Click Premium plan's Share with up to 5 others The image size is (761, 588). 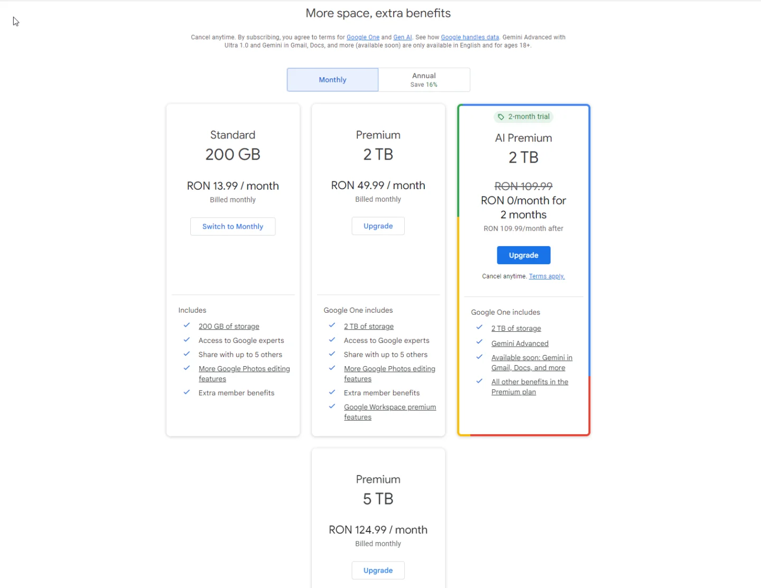[386, 355]
